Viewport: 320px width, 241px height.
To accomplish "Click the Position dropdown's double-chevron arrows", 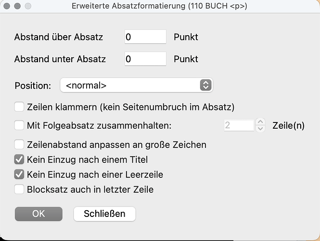I will click(x=205, y=85).
